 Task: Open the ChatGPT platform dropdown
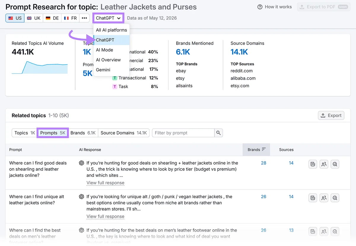108,18
